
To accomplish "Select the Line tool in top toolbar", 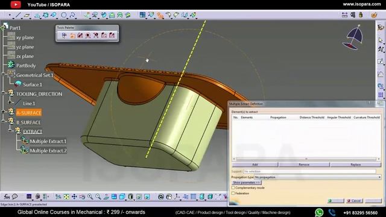I will (x=18, y=15).
